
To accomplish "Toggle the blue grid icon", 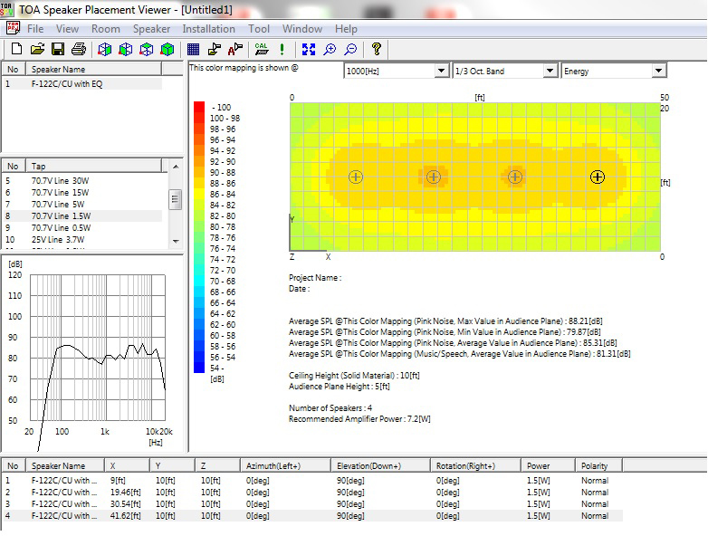I will 193,49.
